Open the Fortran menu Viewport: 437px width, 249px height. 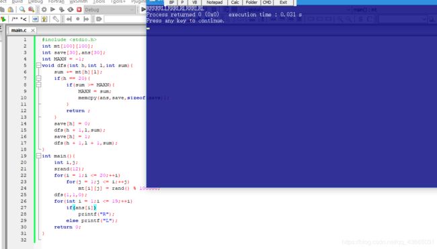56,1
